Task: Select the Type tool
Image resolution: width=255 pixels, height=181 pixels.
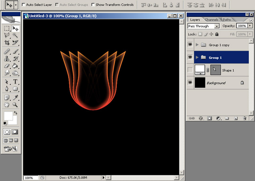Action: pyautogui.click(x=15, y=81)
